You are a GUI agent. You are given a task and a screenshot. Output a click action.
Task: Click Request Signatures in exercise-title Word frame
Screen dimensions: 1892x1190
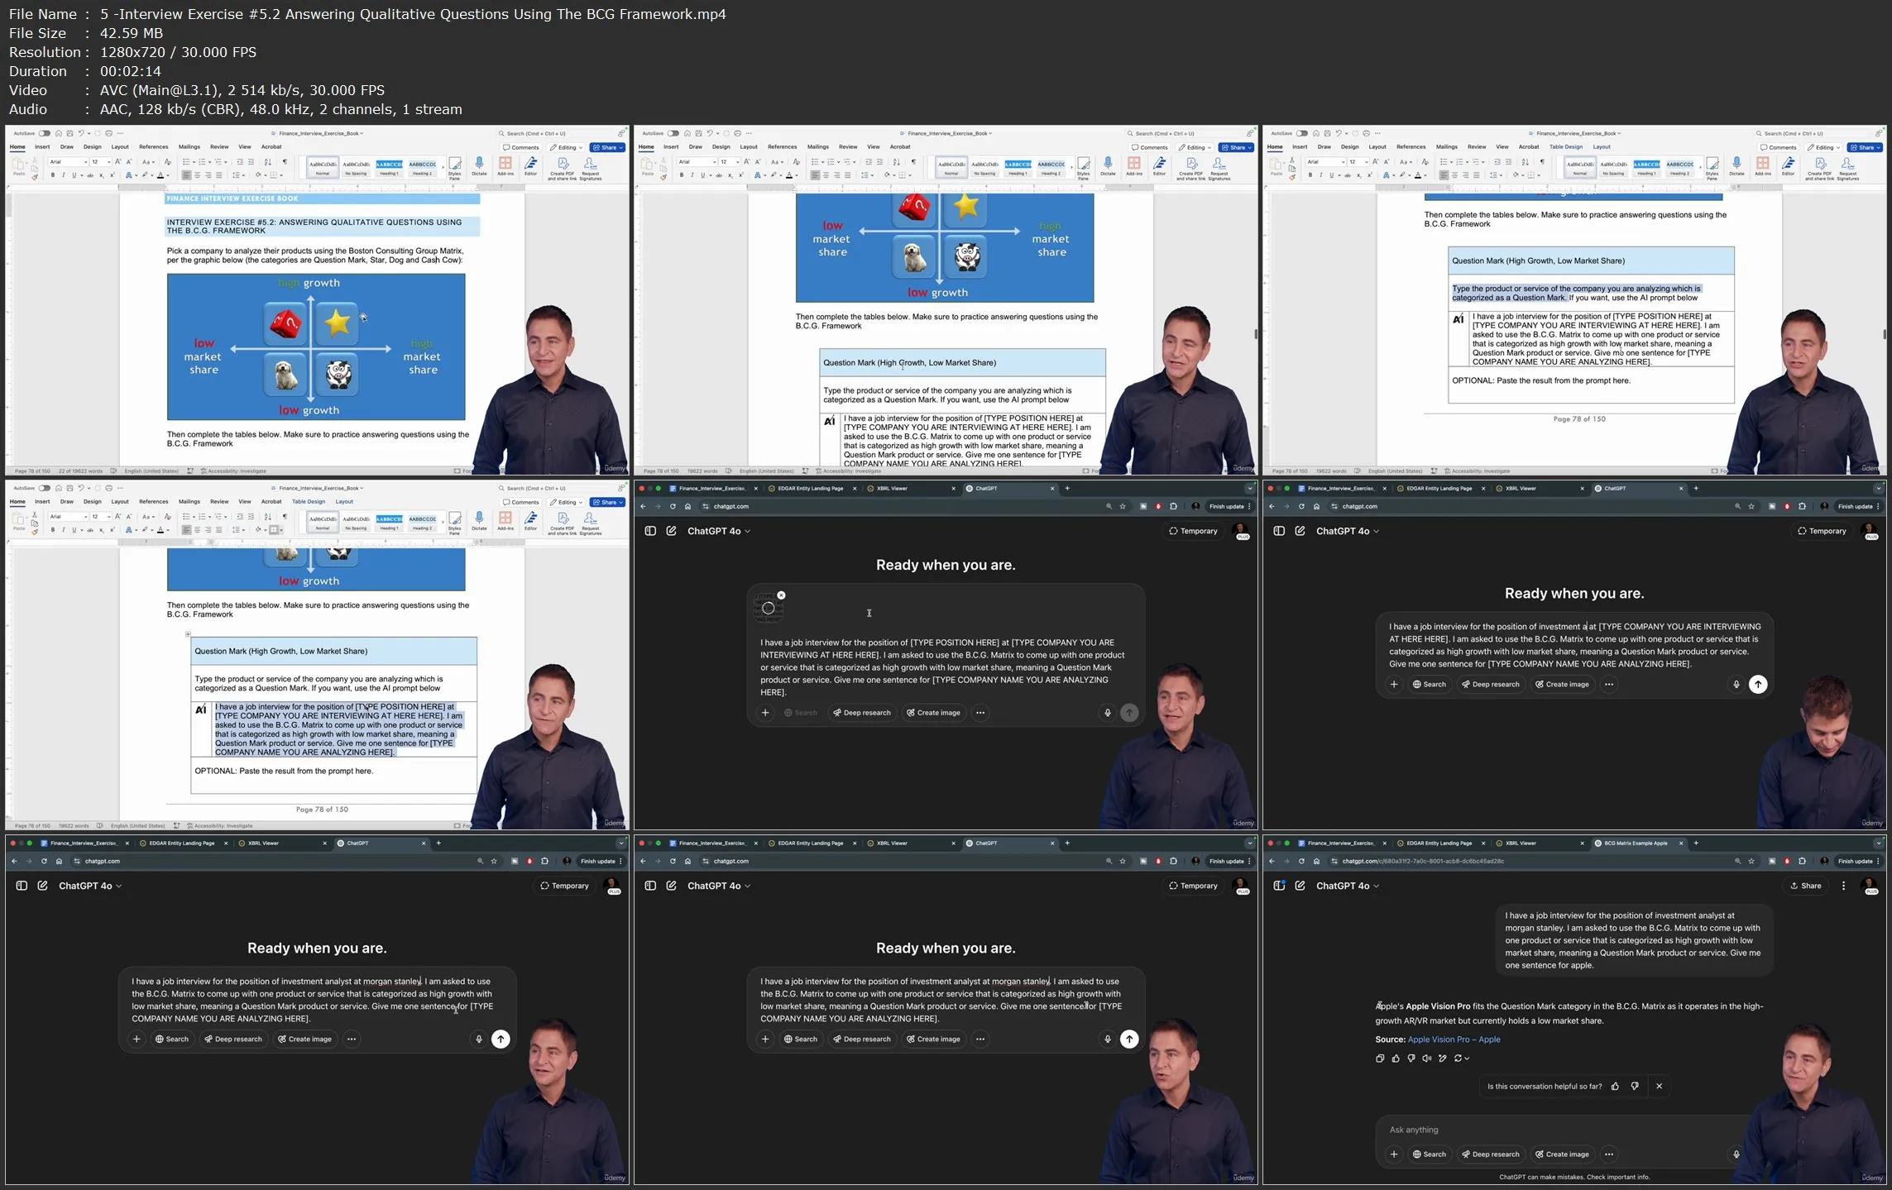coord(590,169)
